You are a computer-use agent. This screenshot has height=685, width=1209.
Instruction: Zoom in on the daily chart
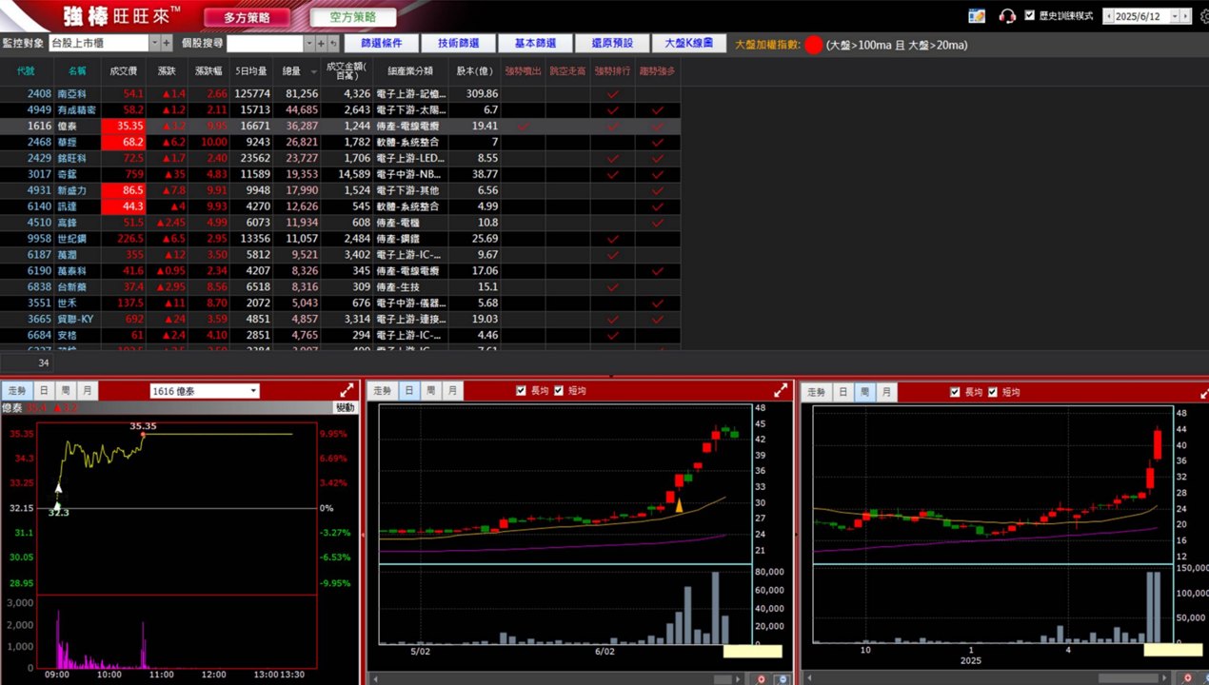tap(761, 678)
